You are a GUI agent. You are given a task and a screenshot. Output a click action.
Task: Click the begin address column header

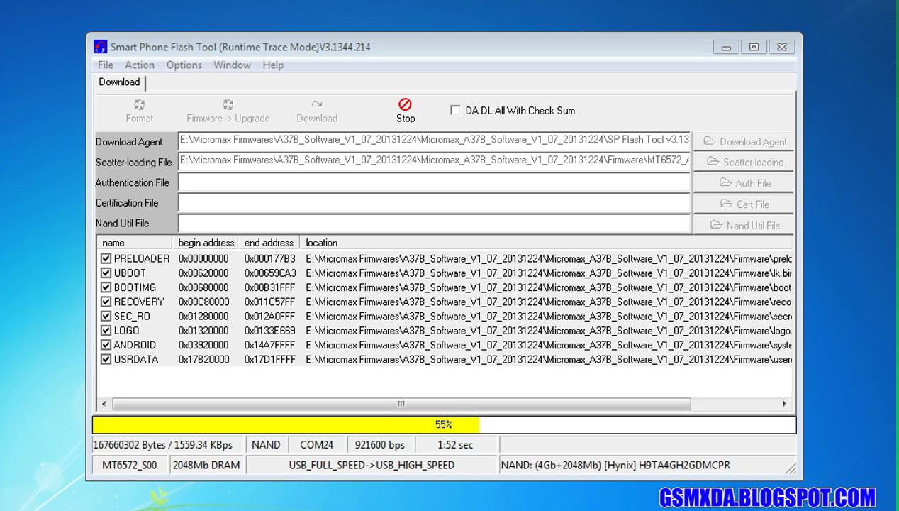pos(205,243)
